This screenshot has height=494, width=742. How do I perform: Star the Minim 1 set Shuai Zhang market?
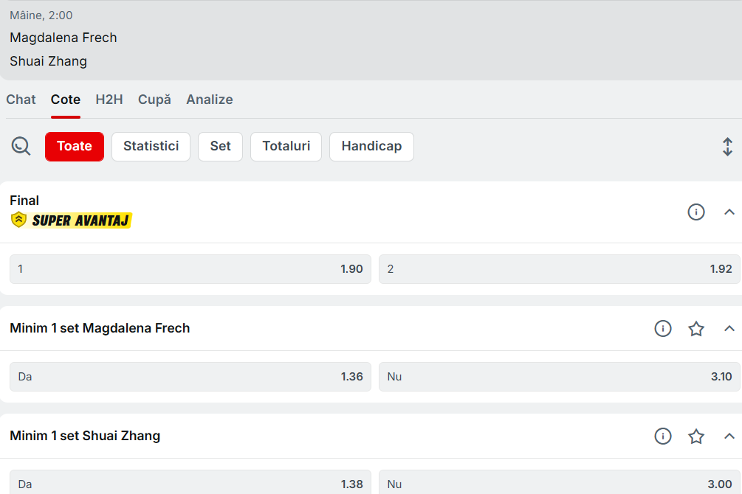click(696, 436)
